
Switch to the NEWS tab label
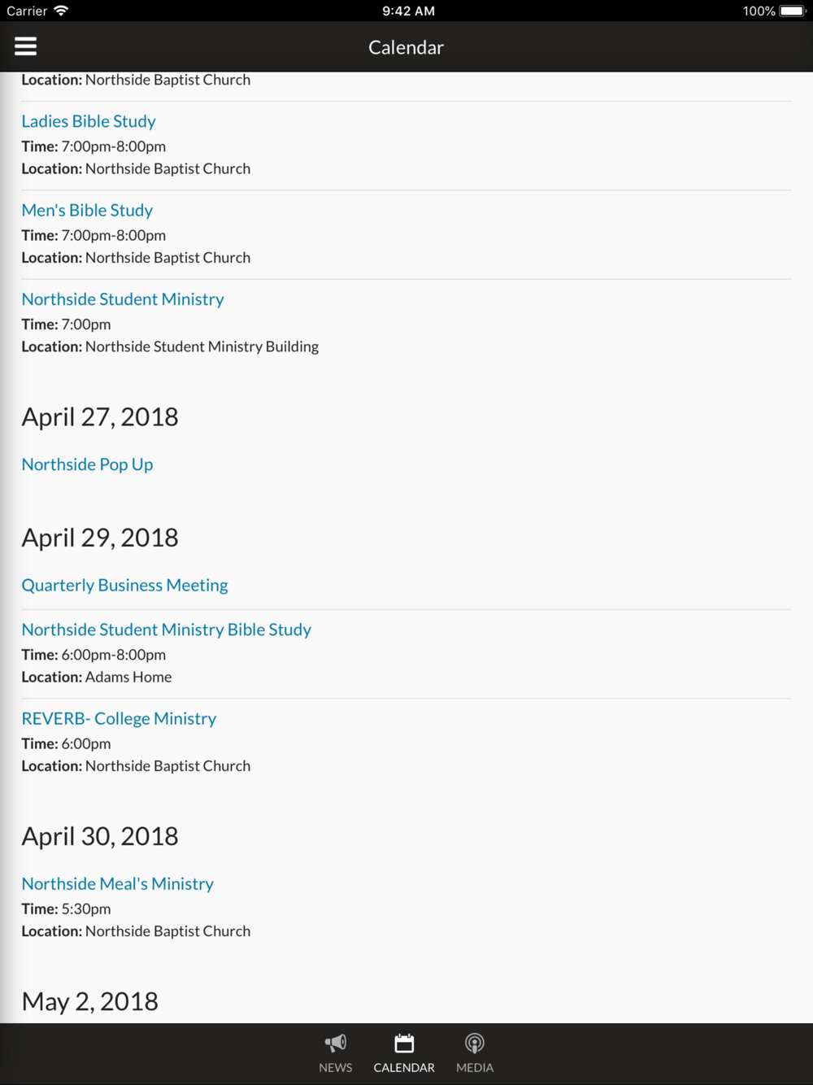click(336, 1067)
